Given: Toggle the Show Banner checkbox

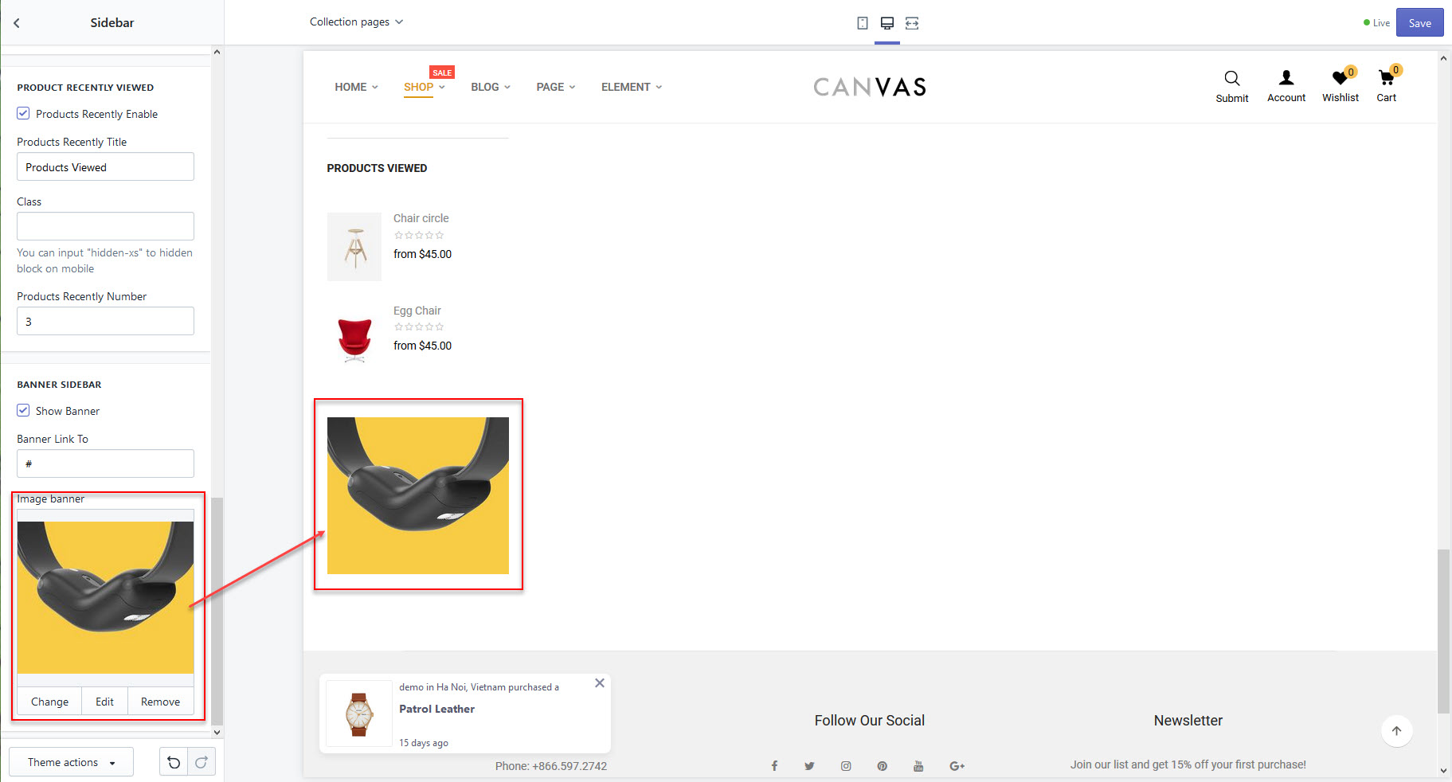Looking at the screenshot, I should click(x=23, y=411).
